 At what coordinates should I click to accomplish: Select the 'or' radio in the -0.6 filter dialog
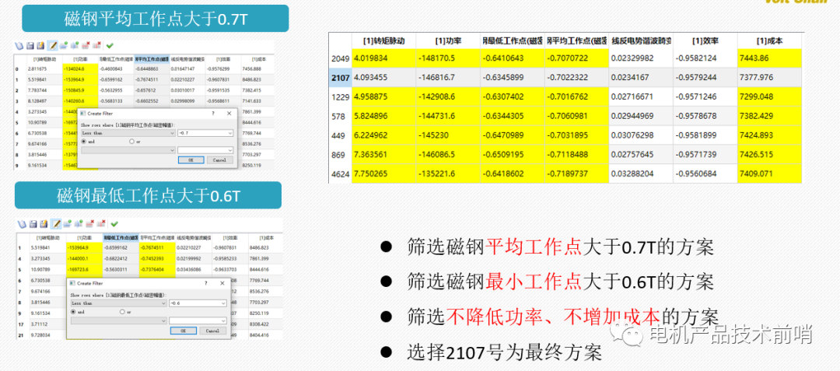point(122,312)
